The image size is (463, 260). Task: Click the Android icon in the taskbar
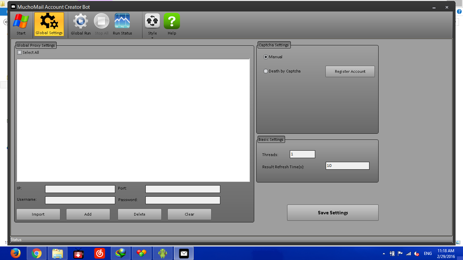pyautogui.click(x=163, y=253)
